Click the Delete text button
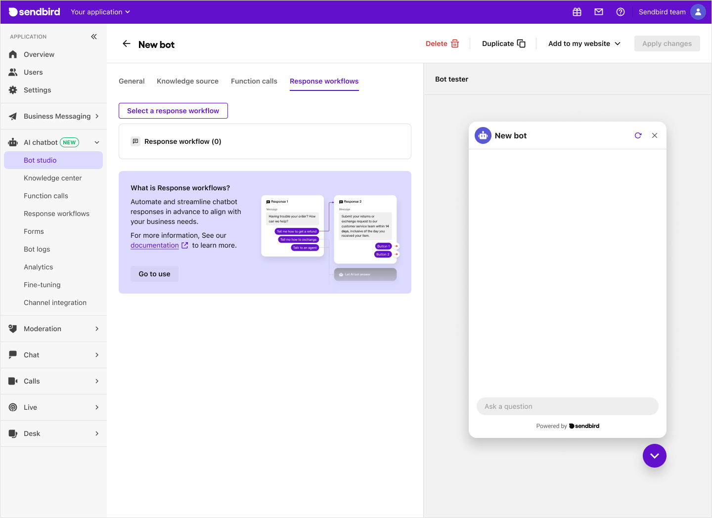Viewport: 712px width, 518px height. (x=437, y=43)
